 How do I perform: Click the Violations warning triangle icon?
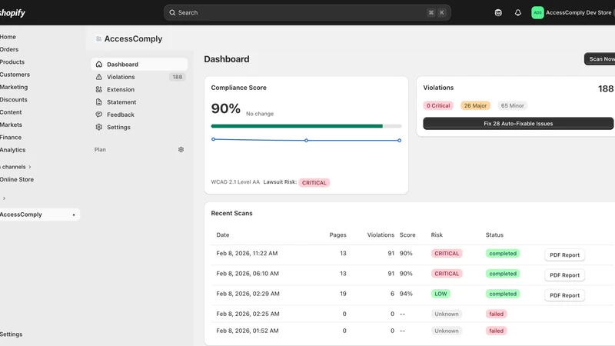[99, 77]
